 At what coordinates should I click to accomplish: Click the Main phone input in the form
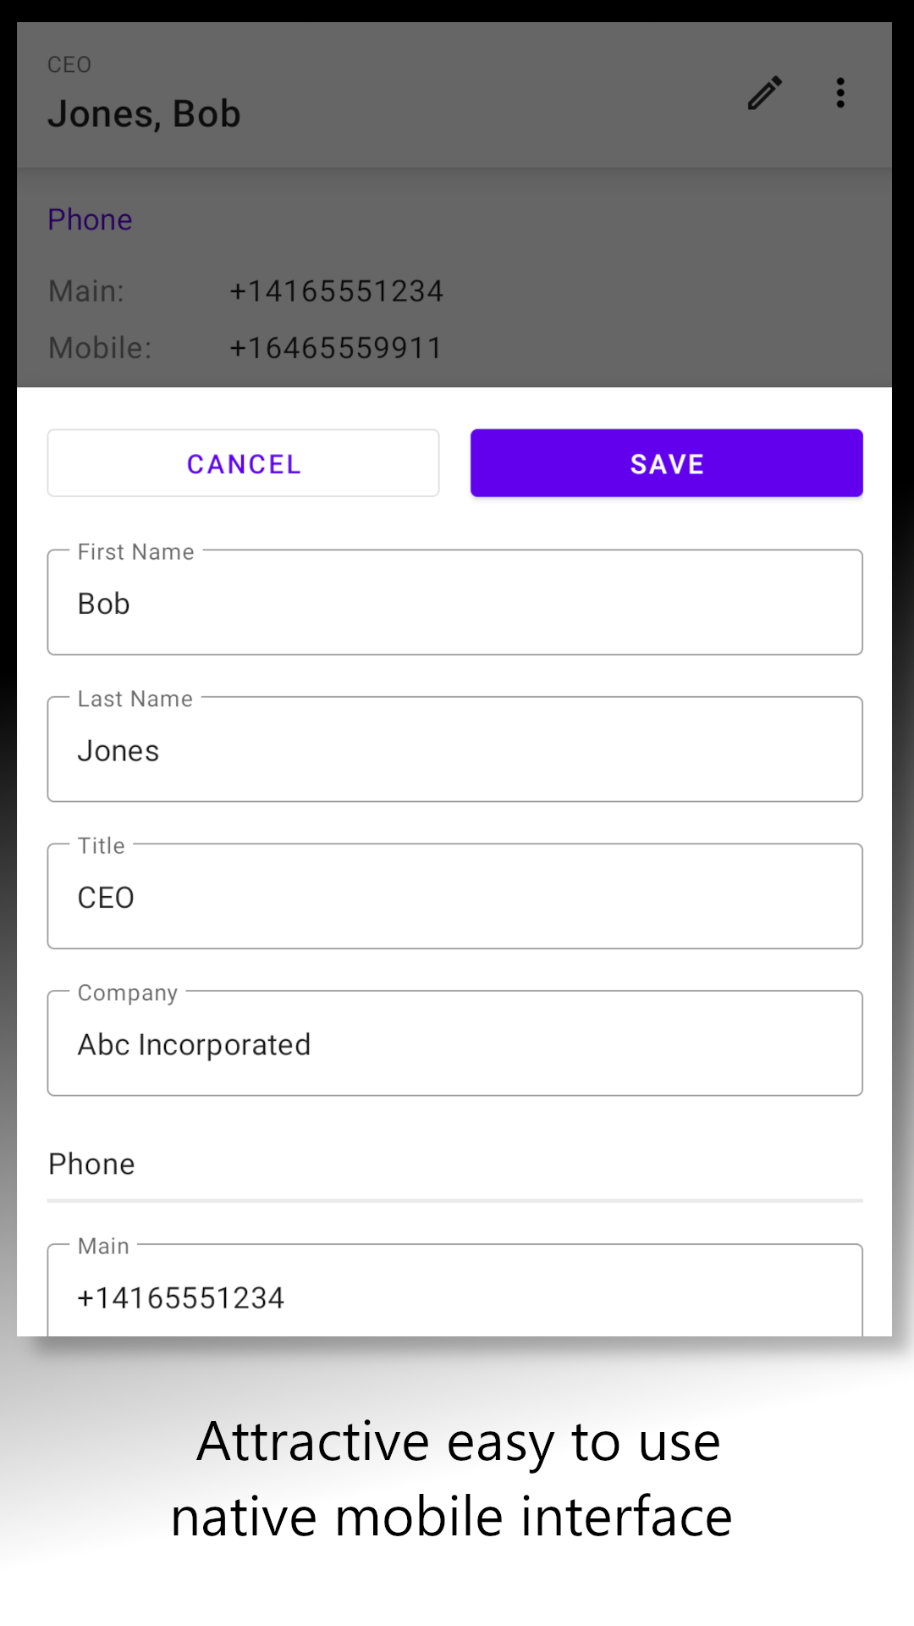pos(454,1296)
